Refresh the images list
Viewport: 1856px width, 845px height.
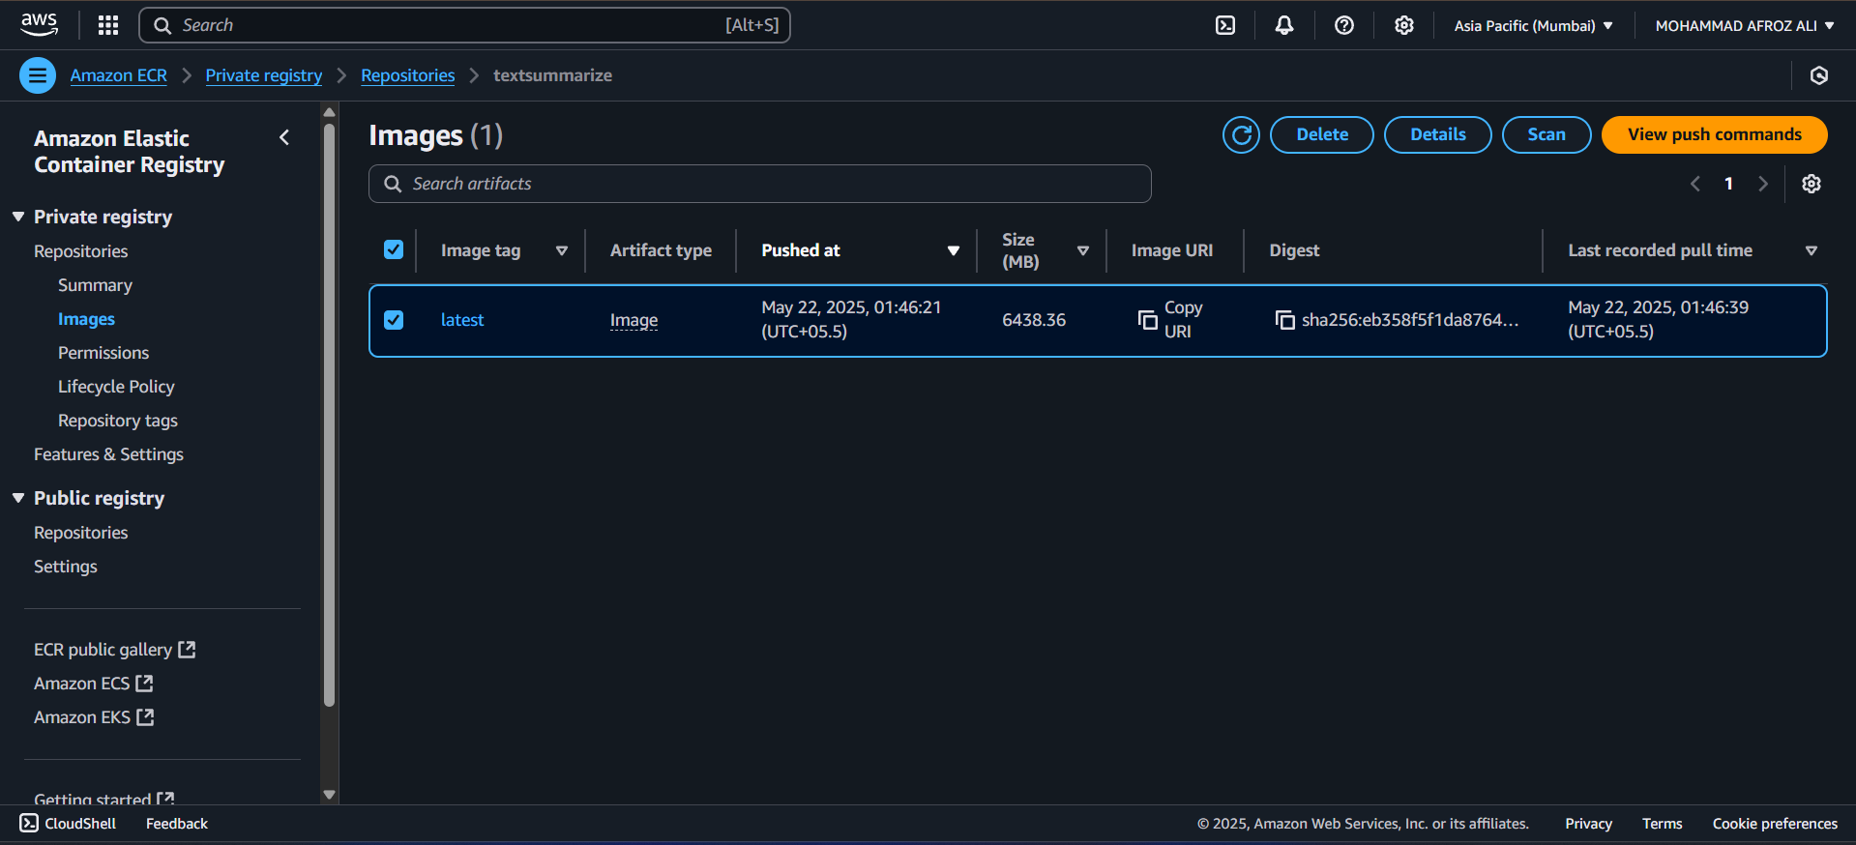[1241, 134]
